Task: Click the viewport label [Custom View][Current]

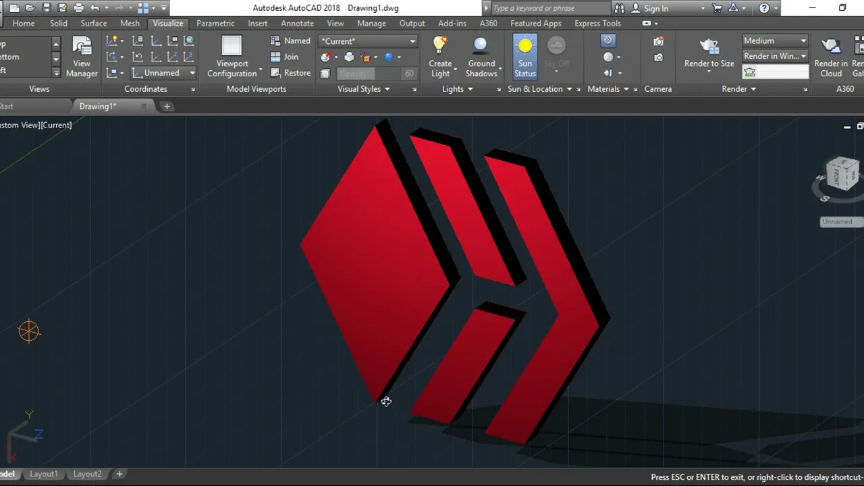Action: pyautogui.click(x=36, y=125)
